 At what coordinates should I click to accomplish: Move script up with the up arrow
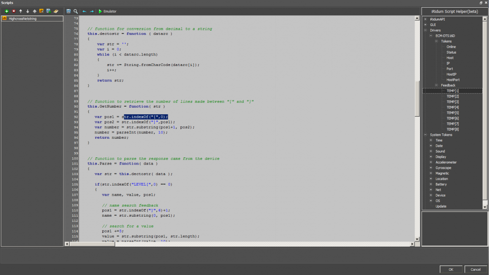coord(21,11)
